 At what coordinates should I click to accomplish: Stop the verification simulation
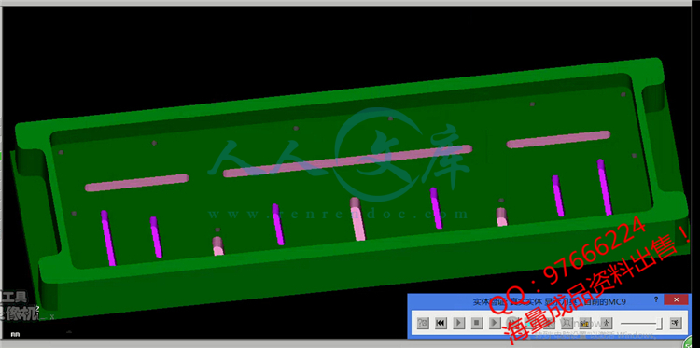tap(476, 323)
